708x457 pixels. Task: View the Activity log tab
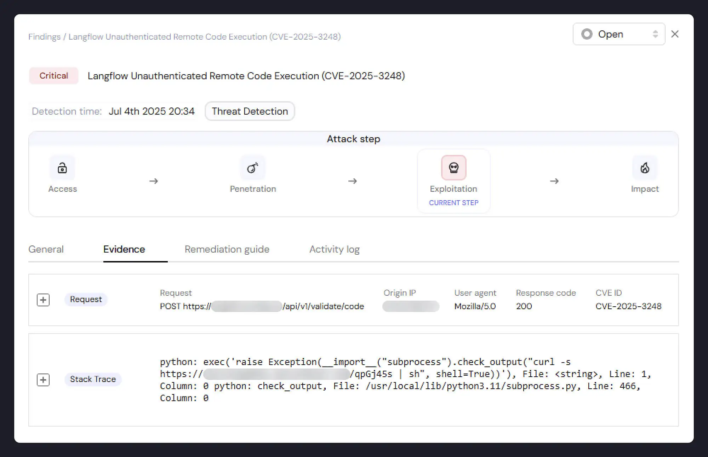click(x=334, y=249)
